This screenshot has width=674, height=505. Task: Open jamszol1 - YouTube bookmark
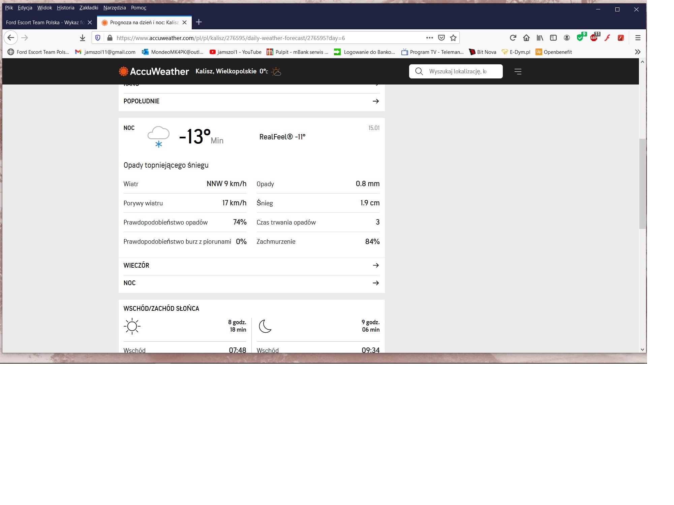coord(236,52)
